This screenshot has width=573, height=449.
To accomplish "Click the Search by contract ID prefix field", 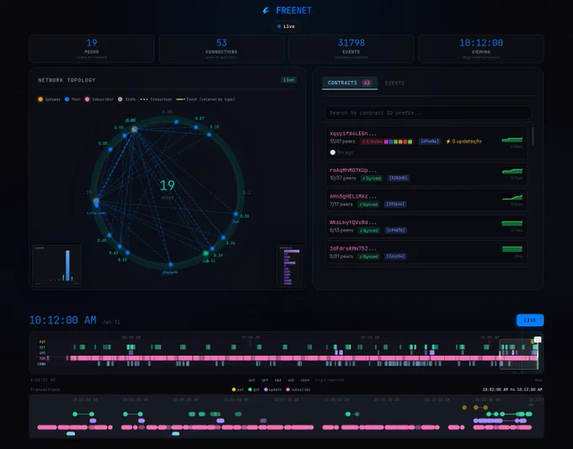I will [x=428, y=113].
